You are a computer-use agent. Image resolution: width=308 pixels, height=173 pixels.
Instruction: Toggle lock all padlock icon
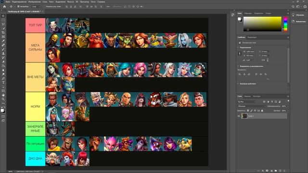[x=262, y=111]
